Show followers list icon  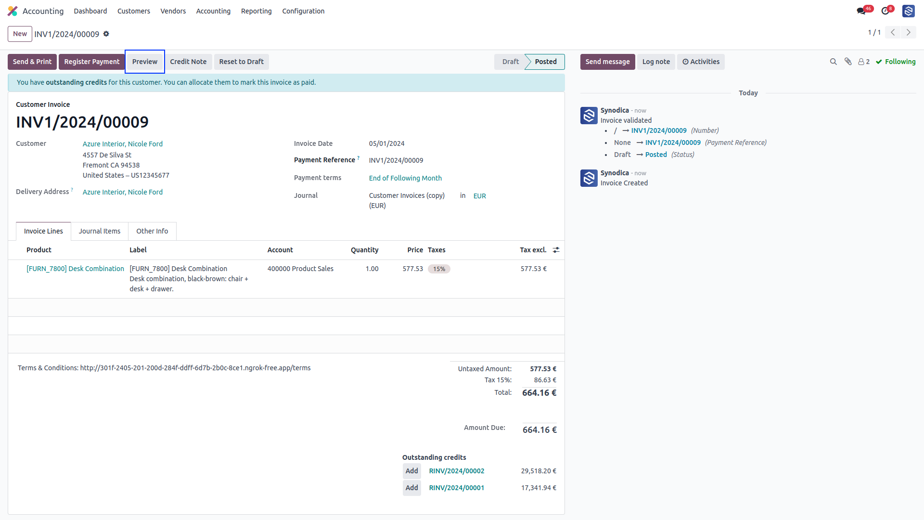point(864,62)
